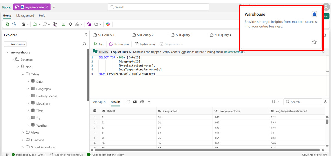Collapse the Tables folder
The height and width of the screenshot is (156, 332).
(23, 74)
